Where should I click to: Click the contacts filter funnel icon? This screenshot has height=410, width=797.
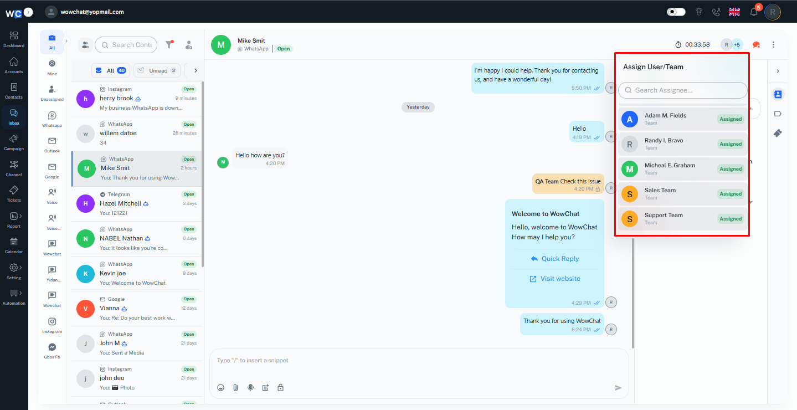(x=169, y=45)
